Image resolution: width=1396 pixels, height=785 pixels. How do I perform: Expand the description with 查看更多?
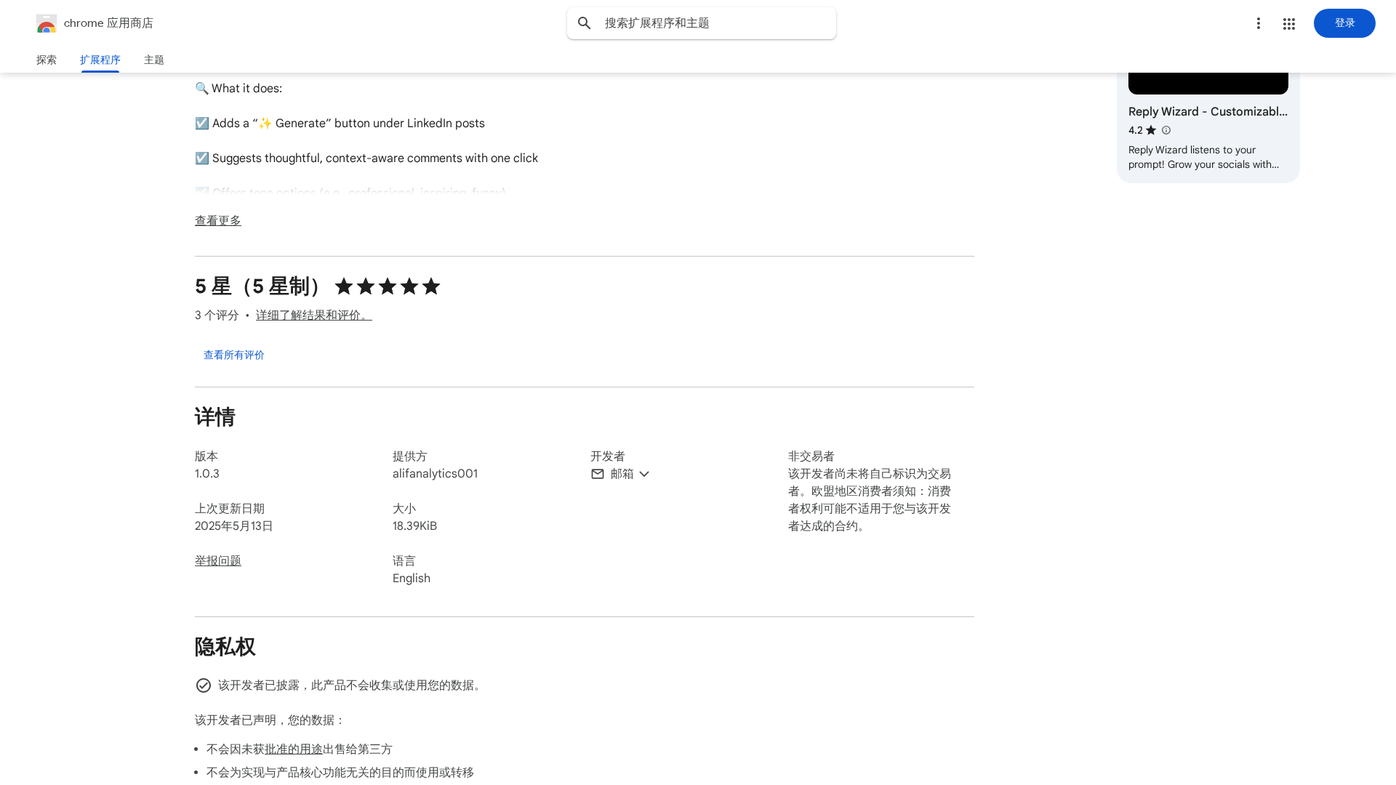[217, 220]
